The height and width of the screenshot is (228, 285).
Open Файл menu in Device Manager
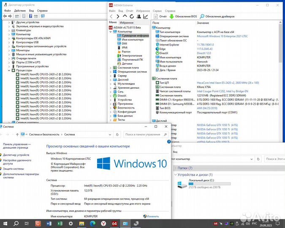click(x=7, y=11)
